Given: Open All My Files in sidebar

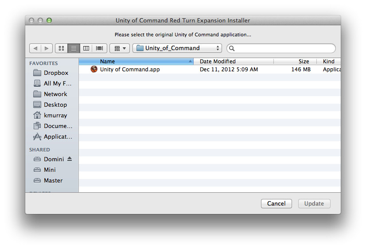Looking at the screenshot, I should (x=52, y=83).
